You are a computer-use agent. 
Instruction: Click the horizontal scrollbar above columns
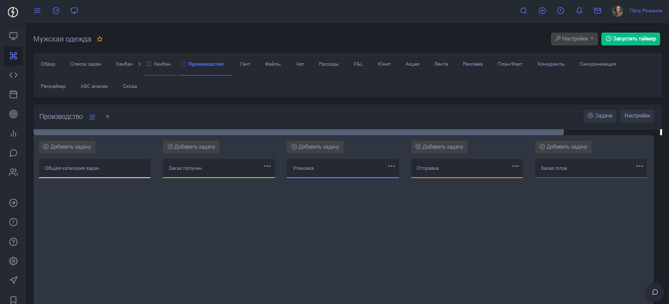point(298,132)
